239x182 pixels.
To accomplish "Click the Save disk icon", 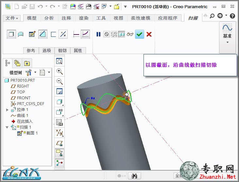I will (x=32, y=7).
